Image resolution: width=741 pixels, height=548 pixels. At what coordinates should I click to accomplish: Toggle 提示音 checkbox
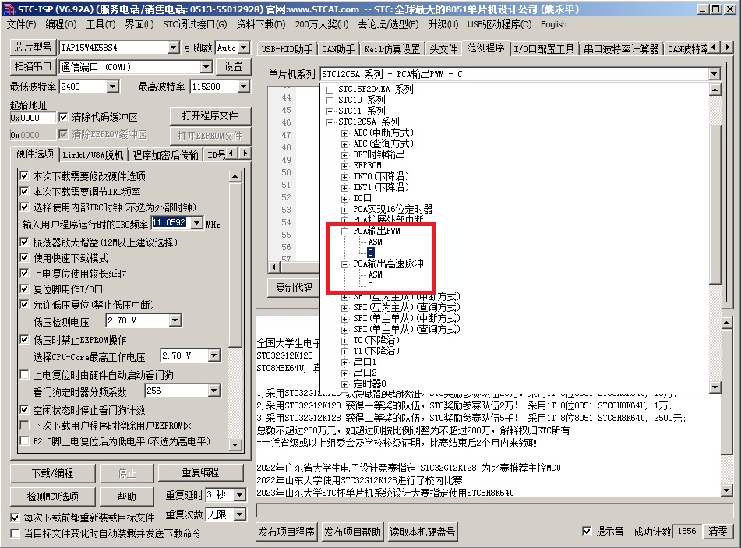(587, 531)
